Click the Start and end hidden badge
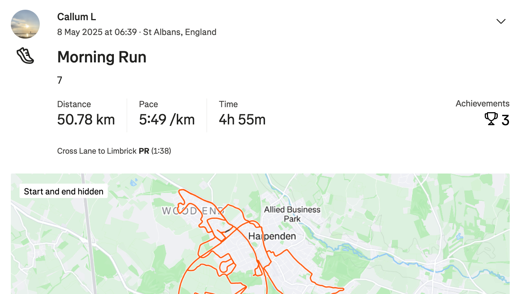The height and width of the screenshot is (294, 522). click(64, 191)
